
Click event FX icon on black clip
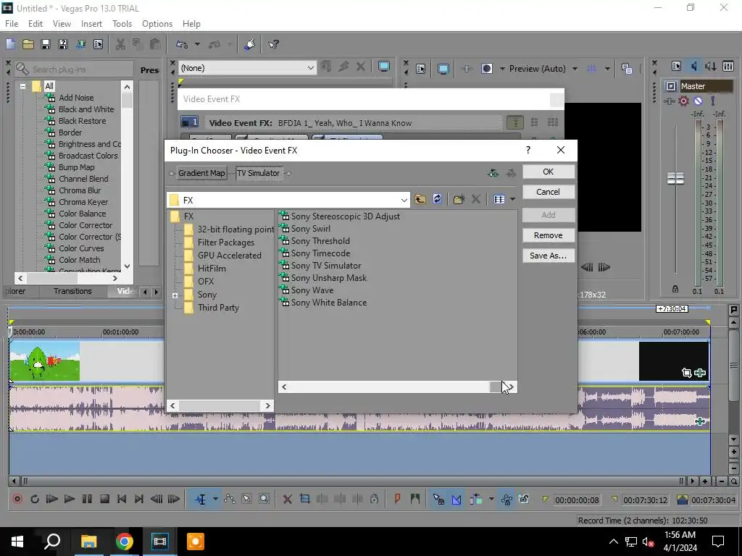coord(700,373)
